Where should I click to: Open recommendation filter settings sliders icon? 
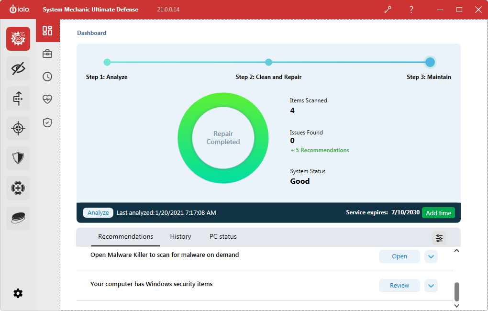[439, 238]
